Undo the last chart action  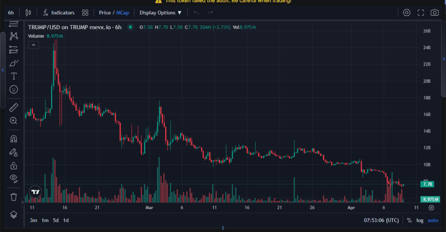click(x=196, y=13)
